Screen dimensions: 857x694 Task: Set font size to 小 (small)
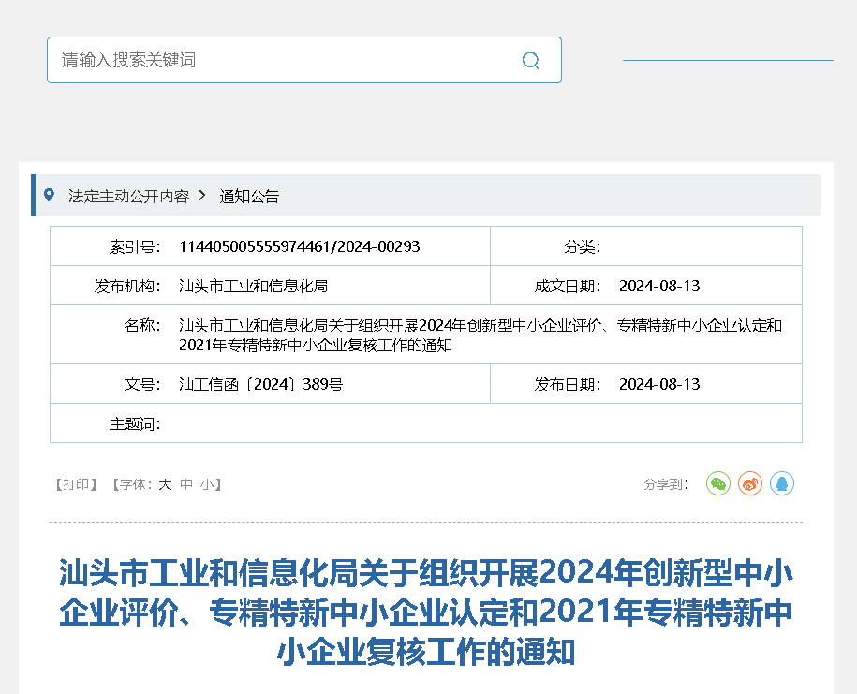click(206, 484)
